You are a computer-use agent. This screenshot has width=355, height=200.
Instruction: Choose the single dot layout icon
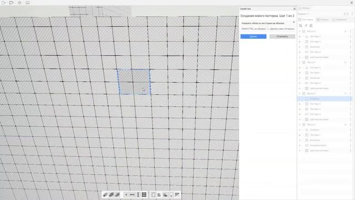126,195
